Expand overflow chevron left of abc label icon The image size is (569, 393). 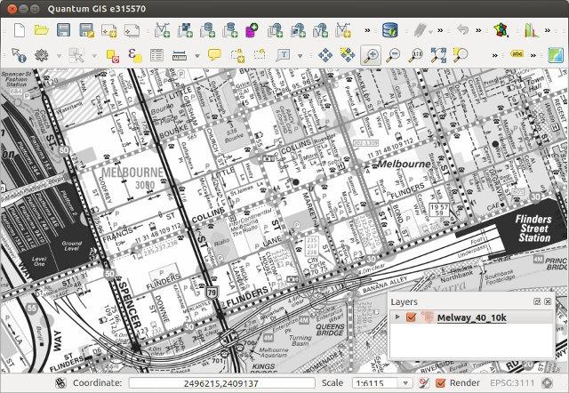point(494,55)
